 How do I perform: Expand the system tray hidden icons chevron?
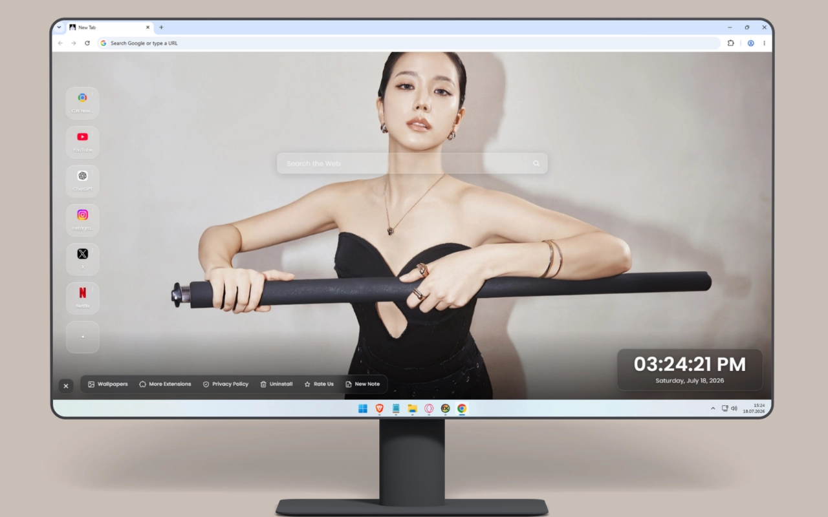coord(713,408)
